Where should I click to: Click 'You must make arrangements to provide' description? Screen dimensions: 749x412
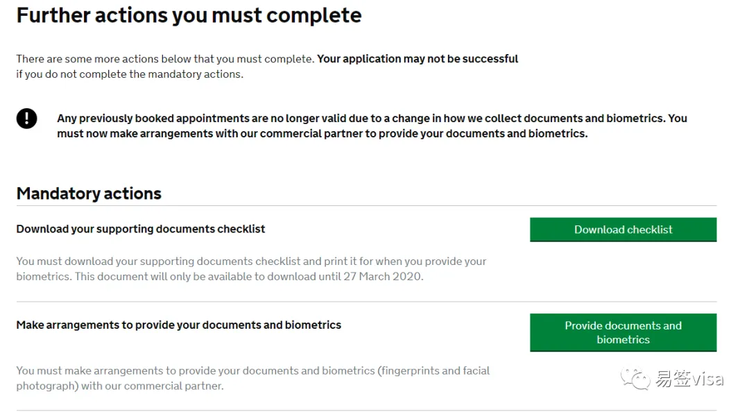coord(194,370)
